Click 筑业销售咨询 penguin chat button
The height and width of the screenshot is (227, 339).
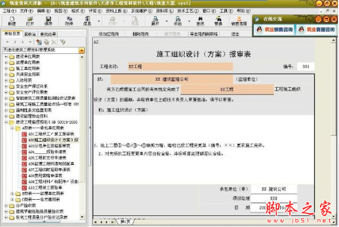pos(275,30)
